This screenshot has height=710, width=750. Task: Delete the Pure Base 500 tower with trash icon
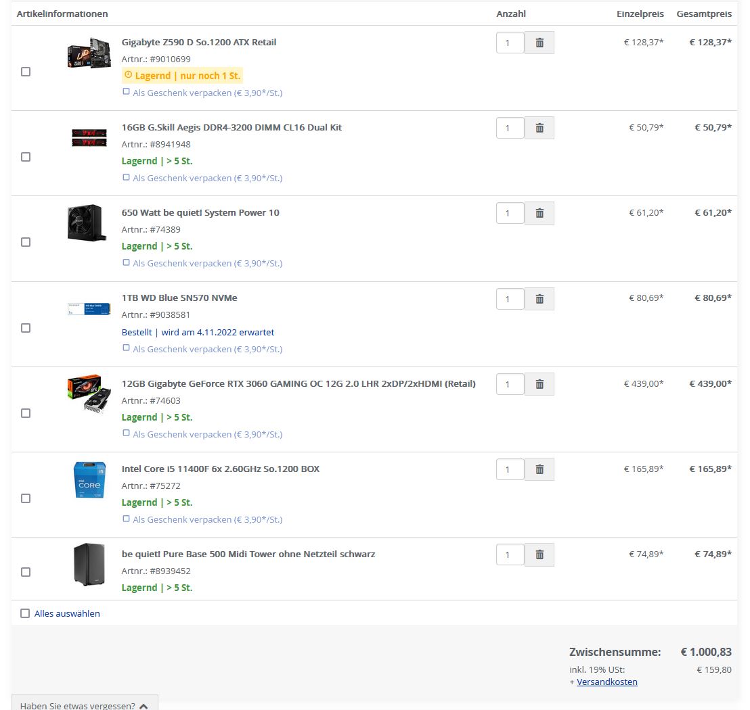539,554
